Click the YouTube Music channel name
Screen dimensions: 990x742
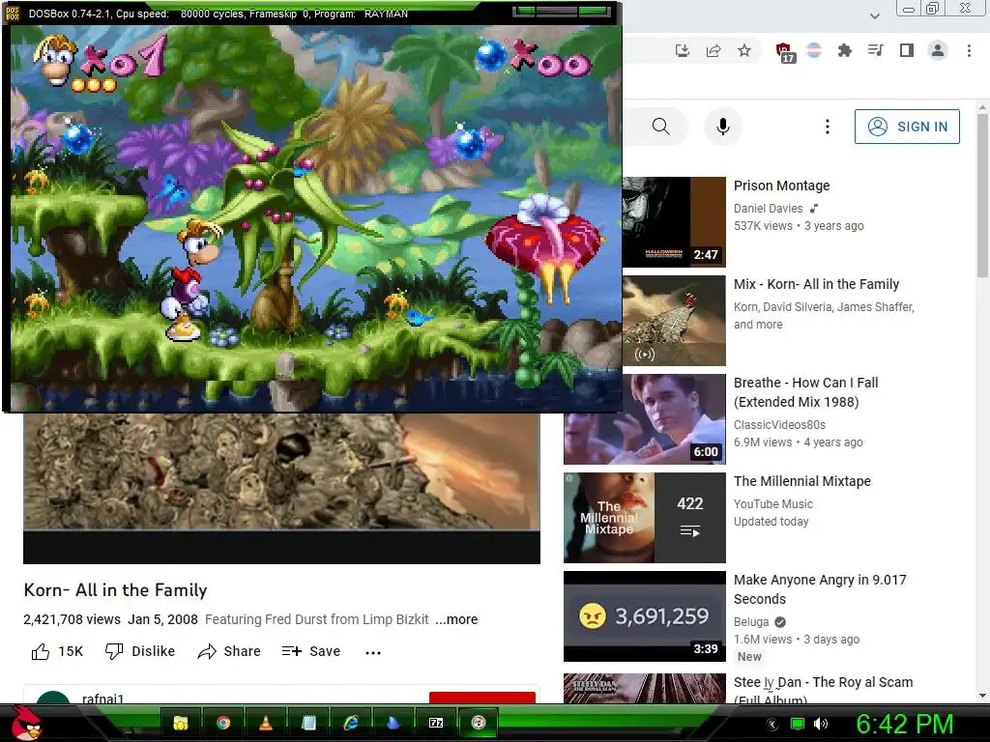click(772, 503)
